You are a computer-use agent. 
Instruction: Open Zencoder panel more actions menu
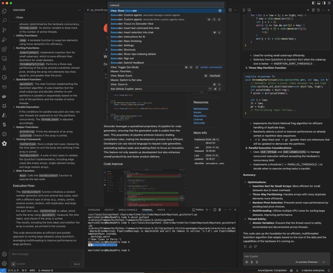(x=79, y=9)
